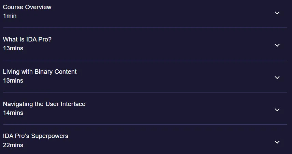Expand the Course Overview chevron
The width and height of the screenshot is (292, 154).
277,13
